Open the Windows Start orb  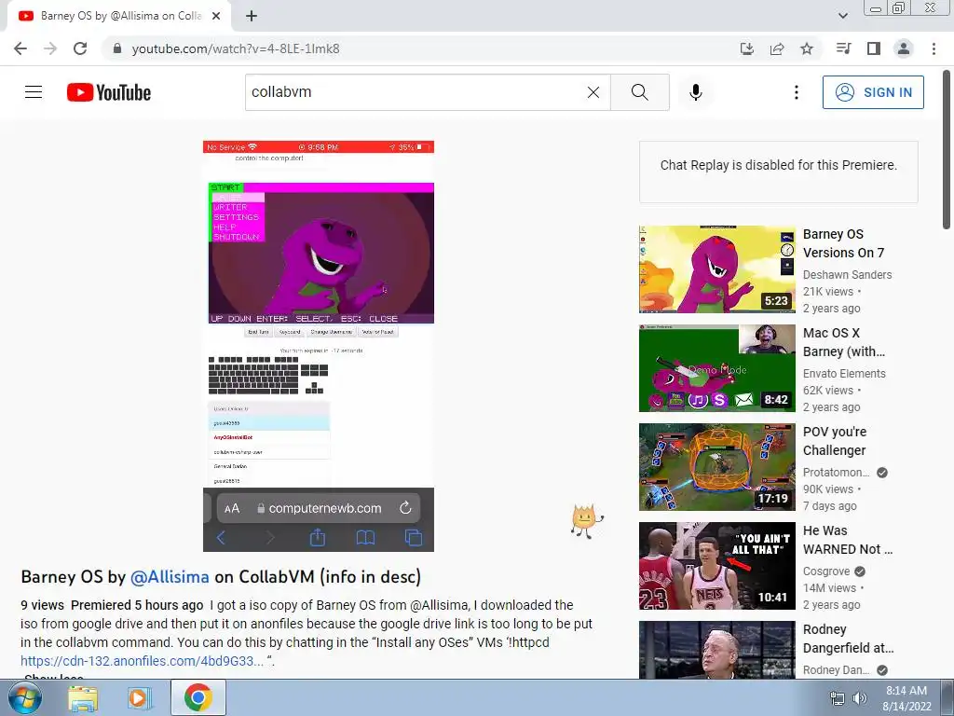coord(25,697)
